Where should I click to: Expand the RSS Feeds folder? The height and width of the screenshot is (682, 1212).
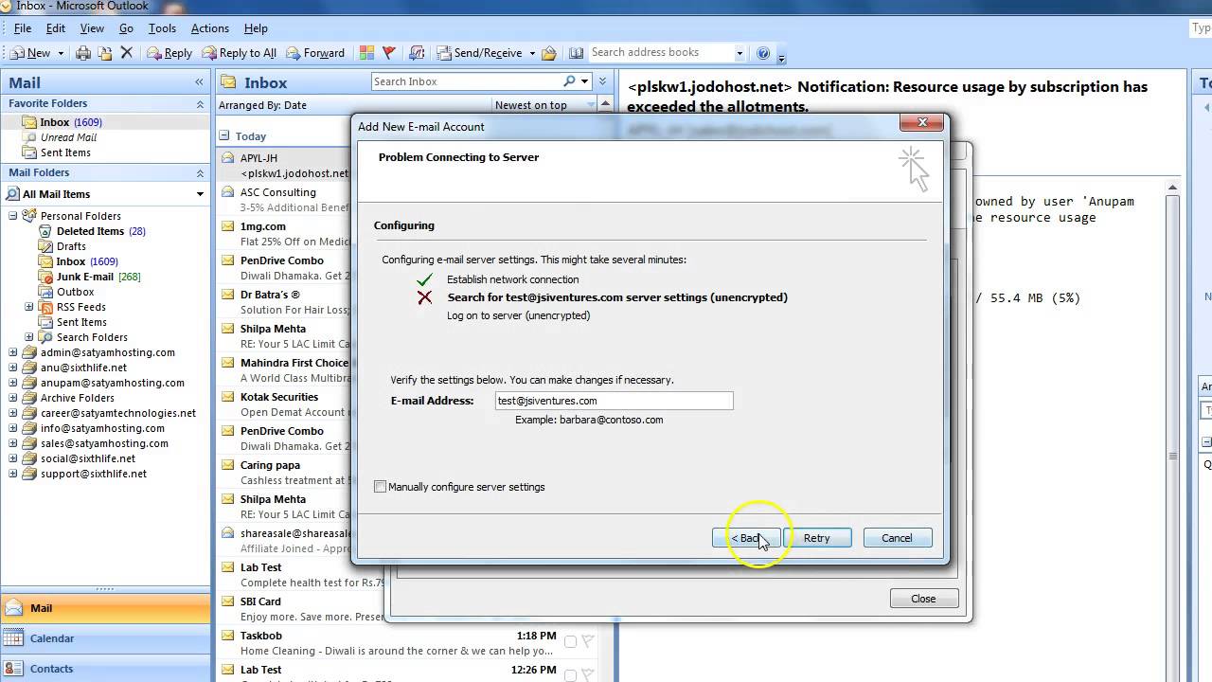click(28, 307)
